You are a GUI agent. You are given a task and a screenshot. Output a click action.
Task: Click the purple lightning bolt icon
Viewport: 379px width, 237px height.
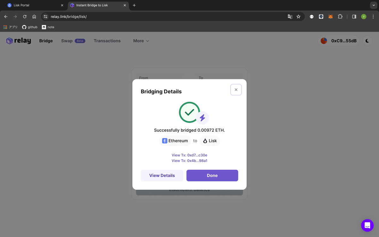pos(202,118)
